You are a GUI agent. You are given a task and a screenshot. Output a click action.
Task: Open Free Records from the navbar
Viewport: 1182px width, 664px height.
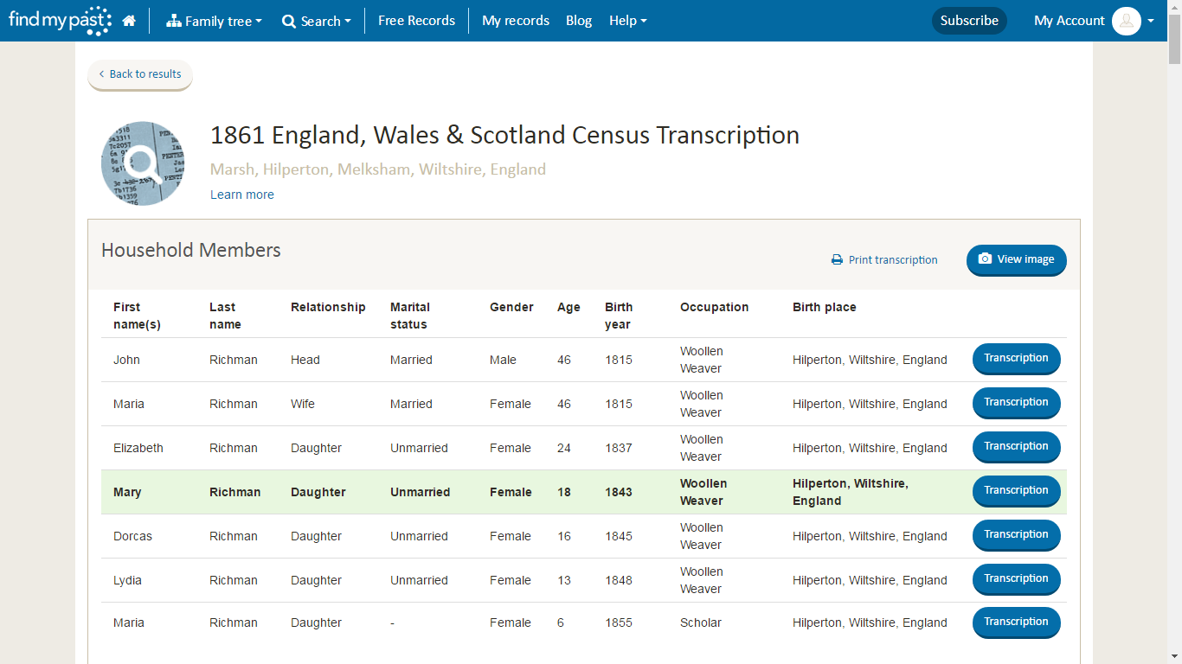[416, 21]
